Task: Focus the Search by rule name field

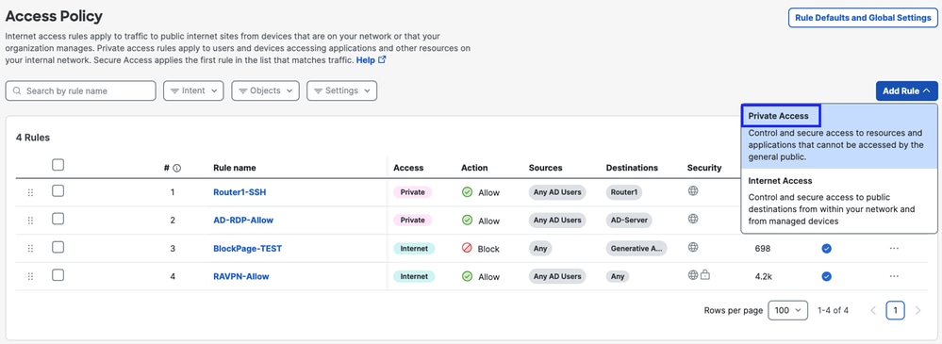Action: tap(80, 90)
